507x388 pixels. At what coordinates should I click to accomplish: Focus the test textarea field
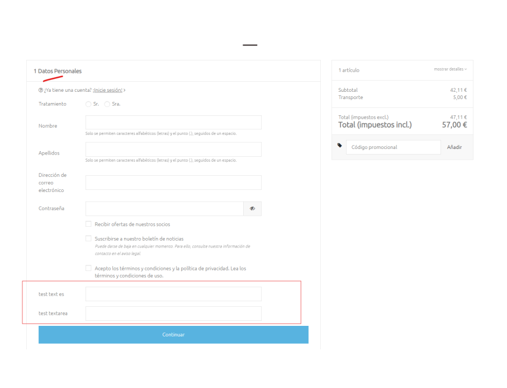pos(173,314)
